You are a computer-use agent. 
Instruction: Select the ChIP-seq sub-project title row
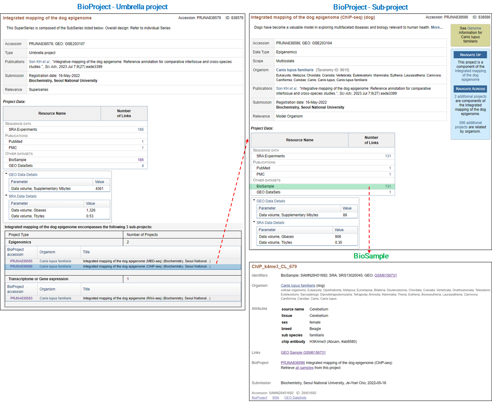(x=147, y=267)
